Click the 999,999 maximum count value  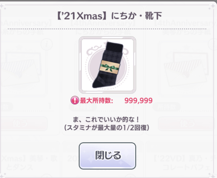coord(138,101)
